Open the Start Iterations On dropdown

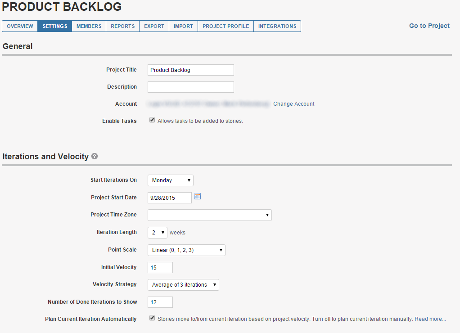coord(171,180)
